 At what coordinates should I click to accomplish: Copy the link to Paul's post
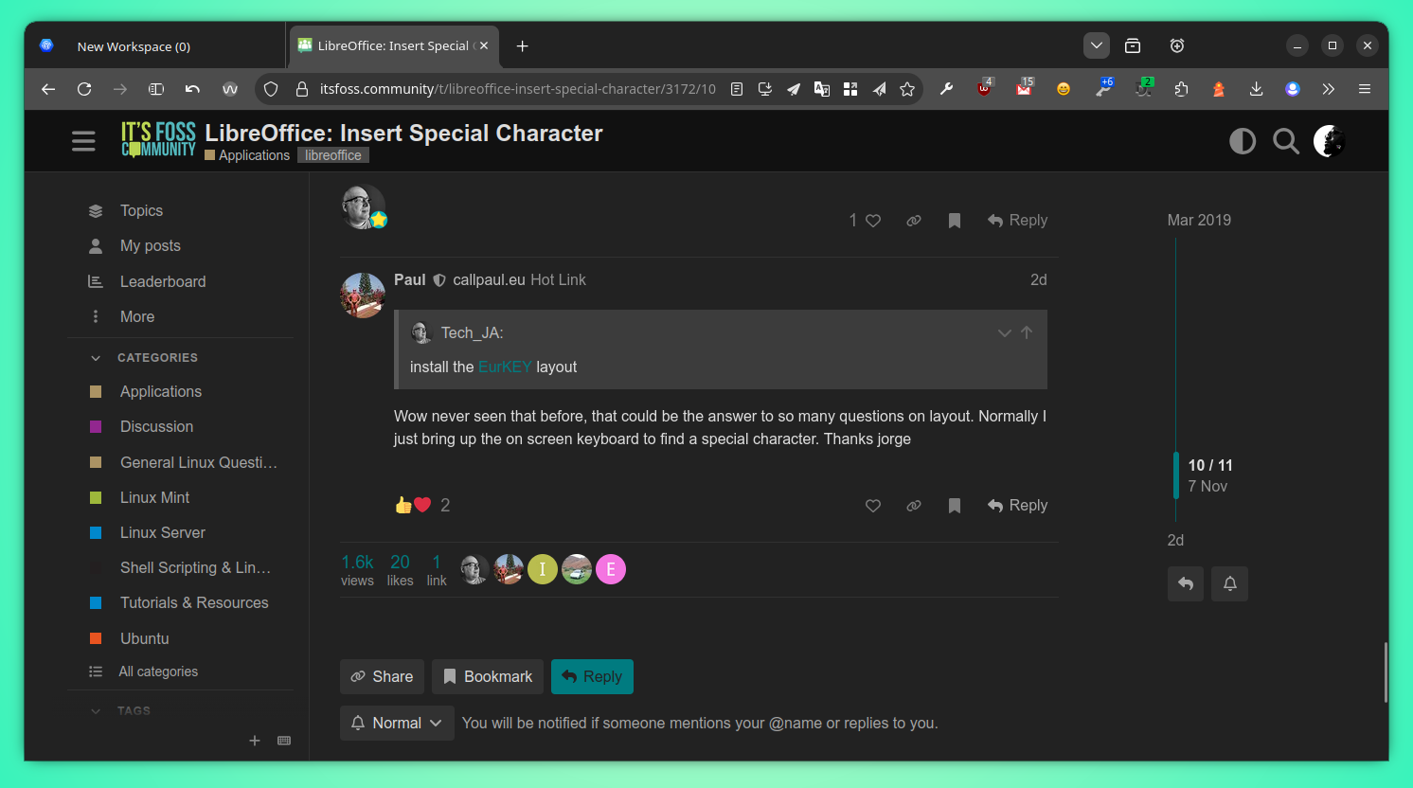point(913,506)
